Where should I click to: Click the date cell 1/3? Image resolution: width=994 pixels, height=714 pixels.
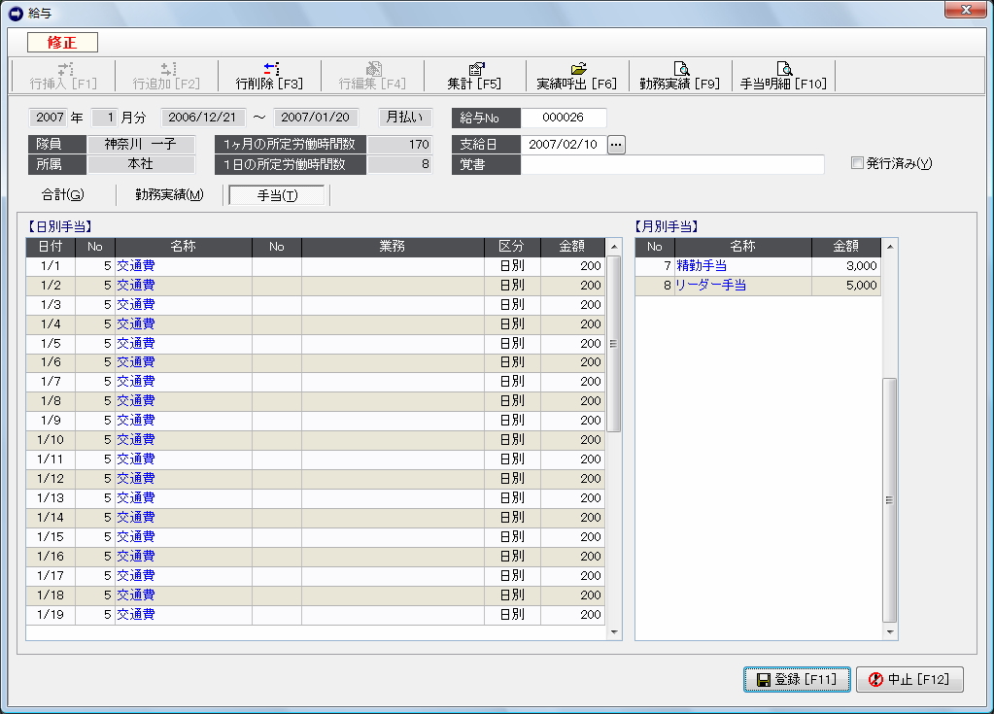click(x=51, y=305)
